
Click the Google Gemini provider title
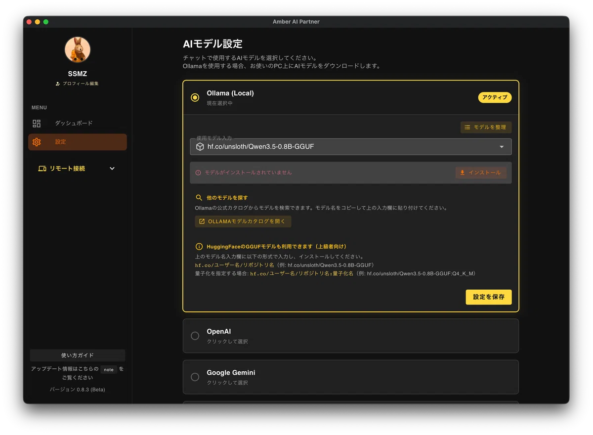tap(231, 373)
